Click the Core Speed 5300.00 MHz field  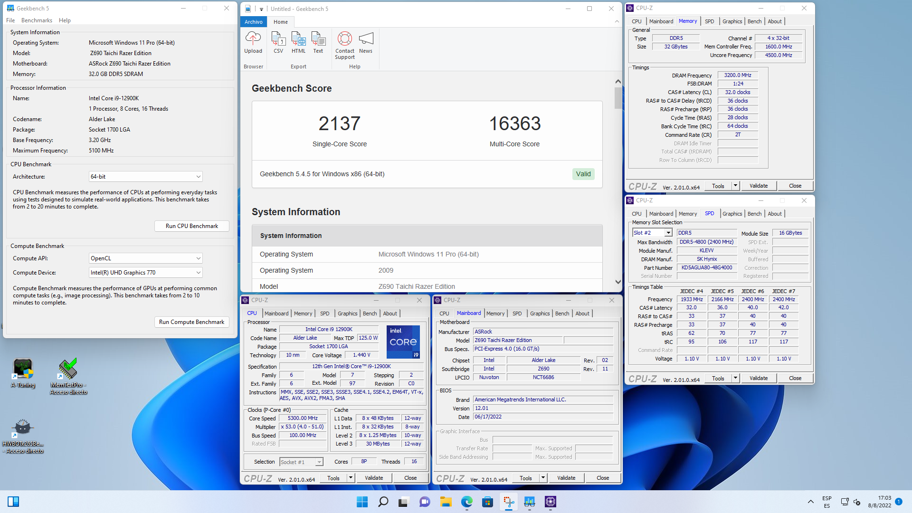click(x=303, y=418)
